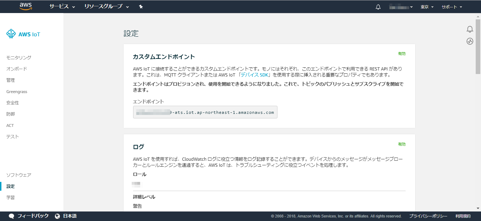The width and height of the screenshot is (481, 221).
Task: Click the AWS IoT logo icon
Action: pos(11,34)
